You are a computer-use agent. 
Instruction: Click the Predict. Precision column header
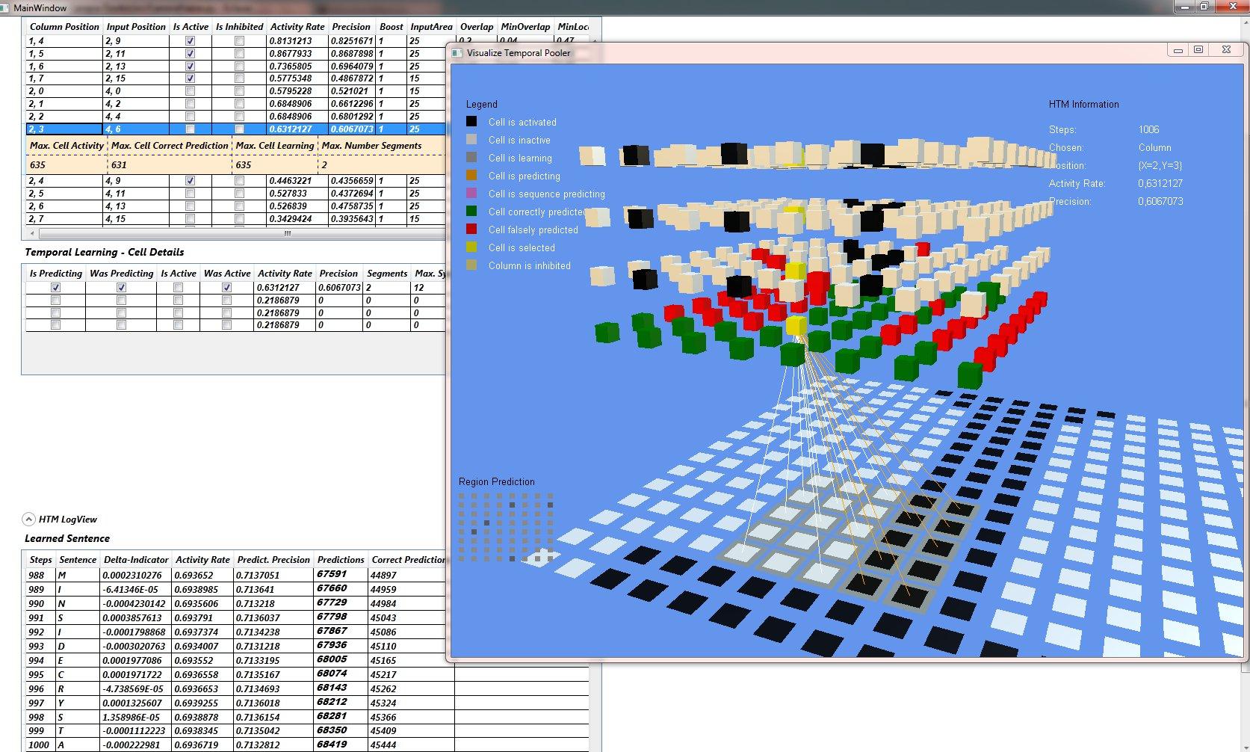tap(273, 560)
